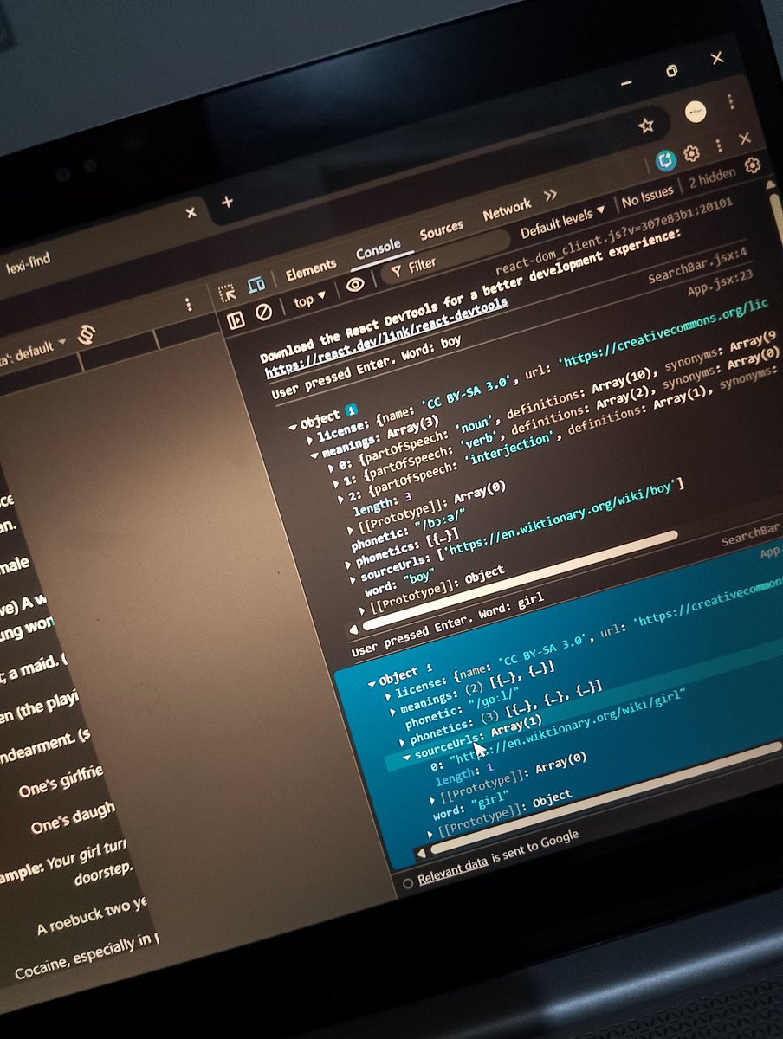The image size is (783, 1039).
Task: Open the DevTools three-dot customize menu
Action: pyautogui.click(x=718, y=147)
